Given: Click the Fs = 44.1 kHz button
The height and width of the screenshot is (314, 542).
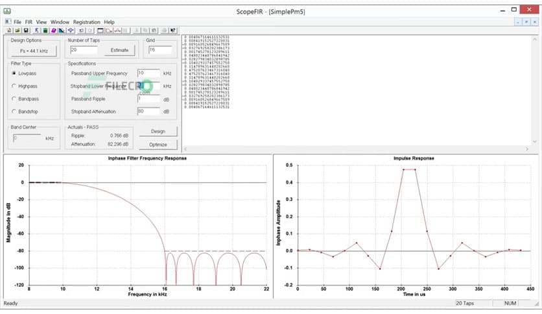Looking at the screenshot, I should 34,50.
